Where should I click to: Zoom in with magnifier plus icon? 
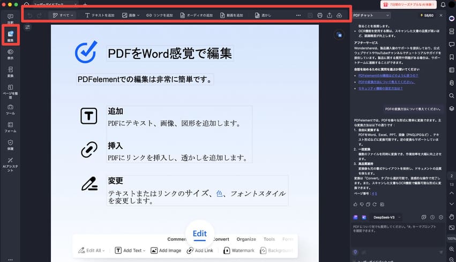point(452,249)
